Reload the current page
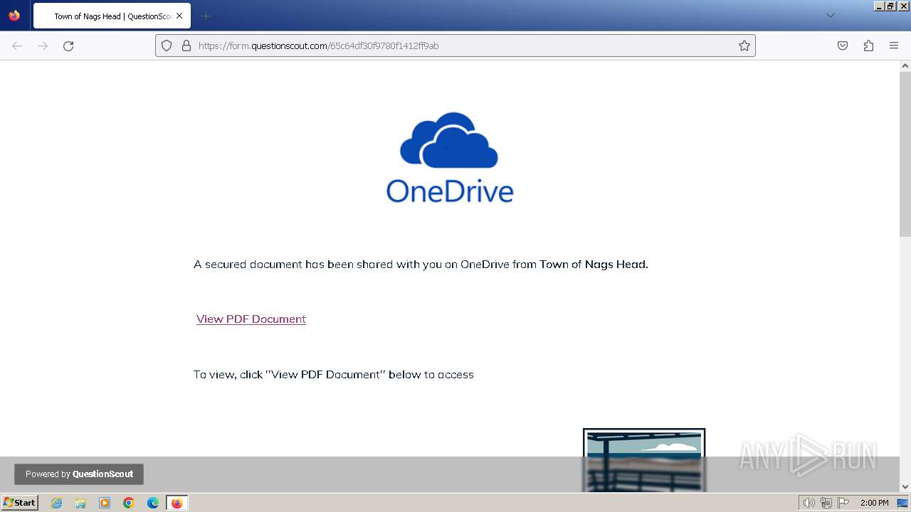The image size is (911, 512). pos(68,46)
